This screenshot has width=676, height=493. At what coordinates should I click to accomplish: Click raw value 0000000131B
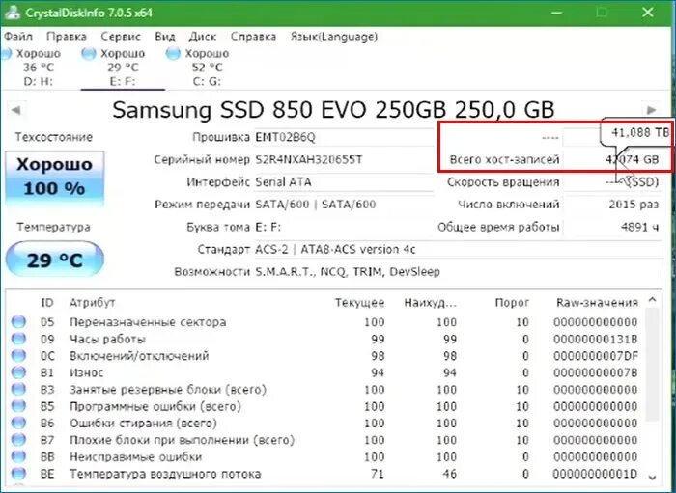point(596,340)
